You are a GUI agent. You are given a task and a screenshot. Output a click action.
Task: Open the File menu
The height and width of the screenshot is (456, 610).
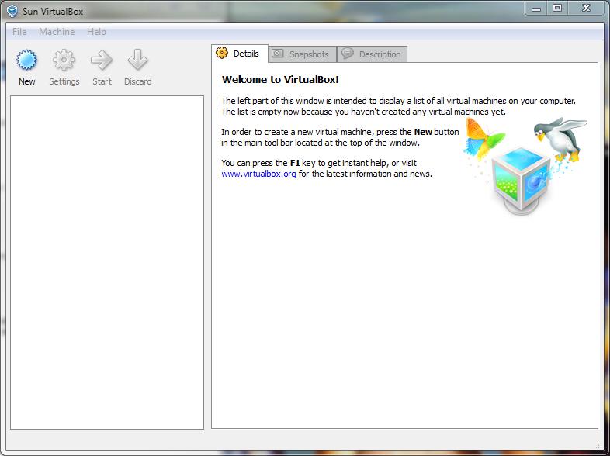point(19,32)
